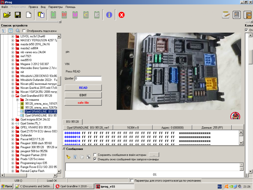253x190 pixels.
Task: Open the 'Параметры' menu
Action: coord(55,7)
